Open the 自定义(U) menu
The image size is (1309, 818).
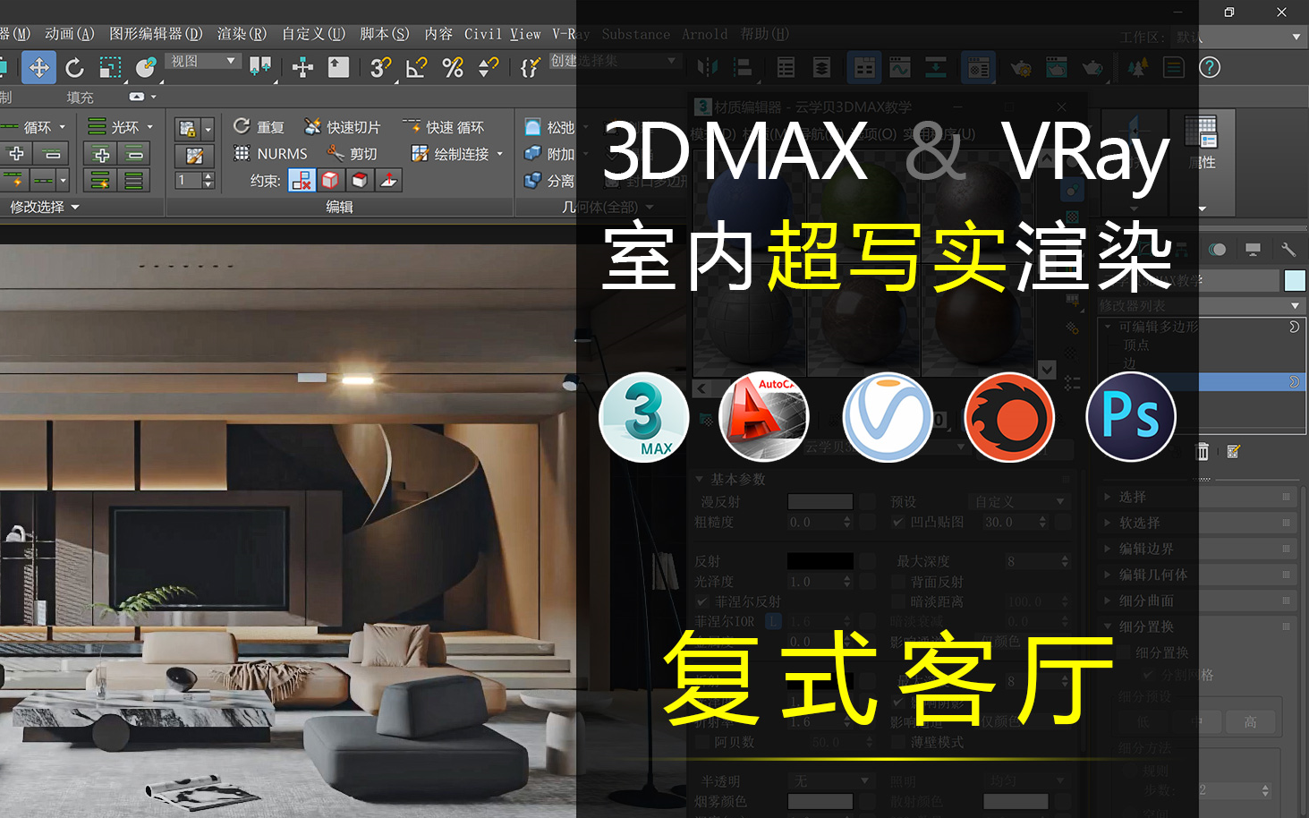pyautogui.click(x=313, y=34)
